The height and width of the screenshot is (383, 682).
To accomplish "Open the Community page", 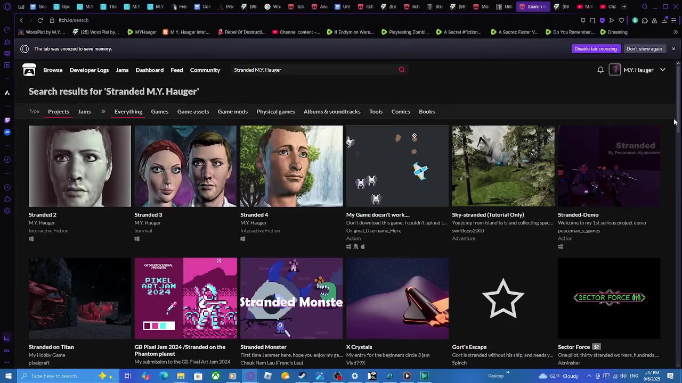I will tap(205, 70).
